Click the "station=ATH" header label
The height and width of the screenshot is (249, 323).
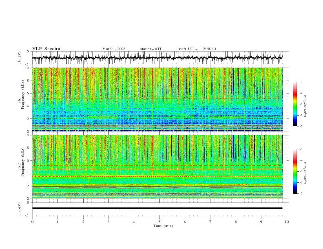(x=151, y=49)
